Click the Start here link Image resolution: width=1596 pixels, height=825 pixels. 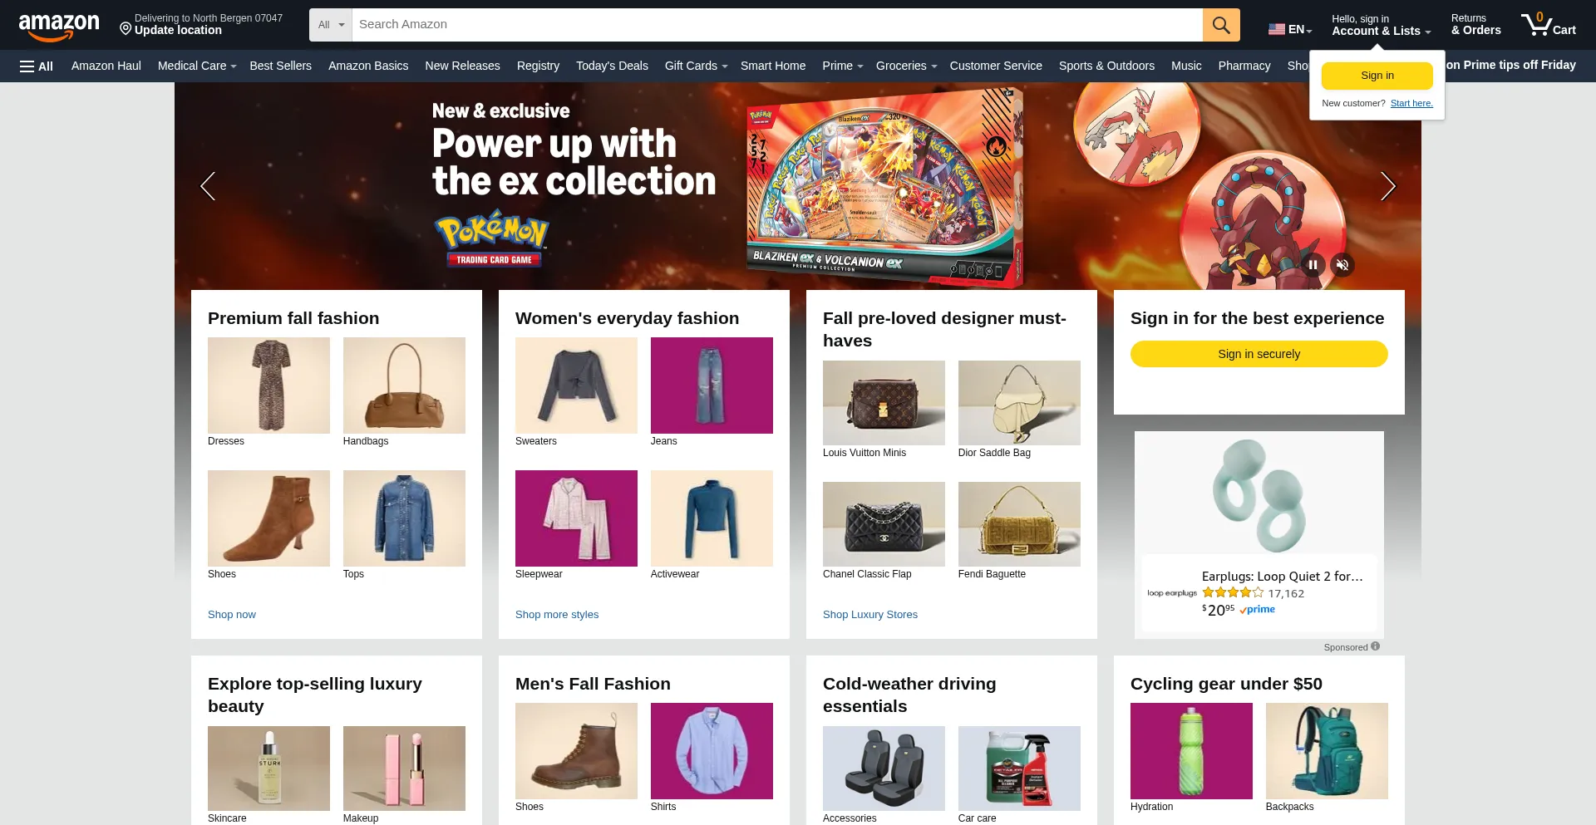click(x=1411, y=104)
